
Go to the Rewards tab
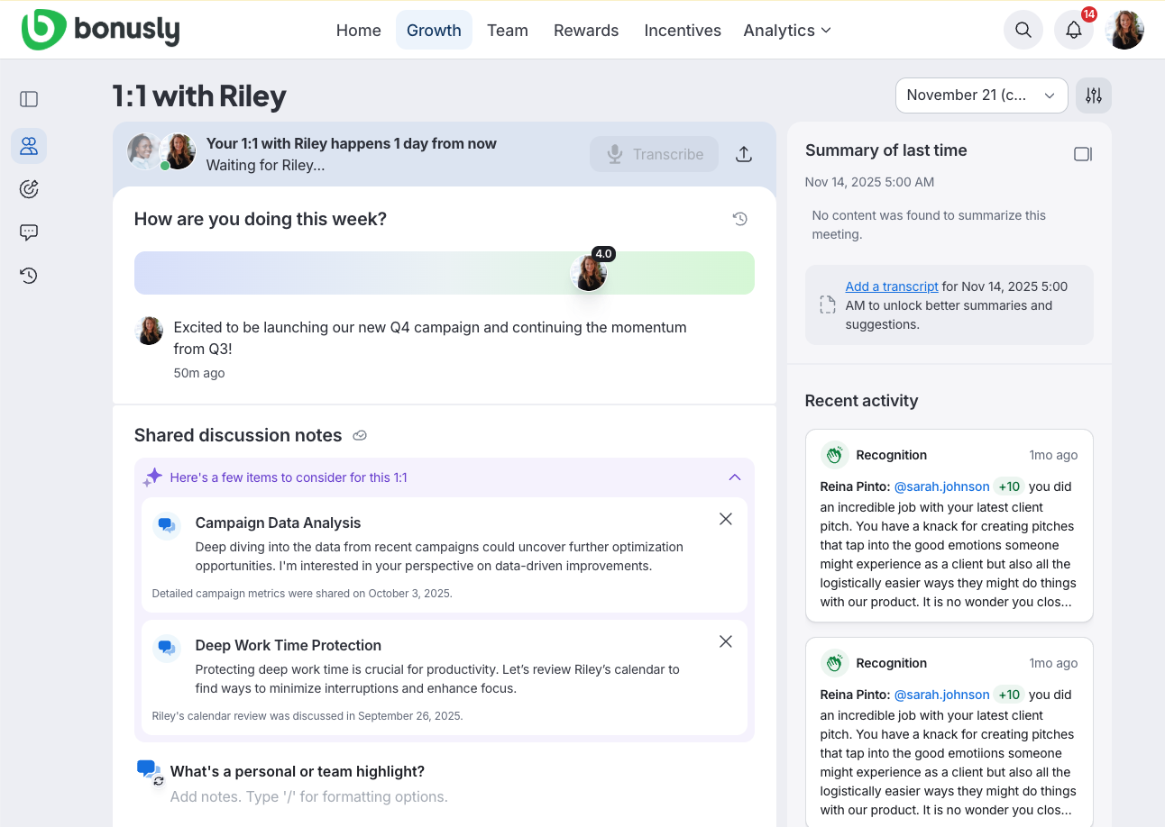pos(586,31)
